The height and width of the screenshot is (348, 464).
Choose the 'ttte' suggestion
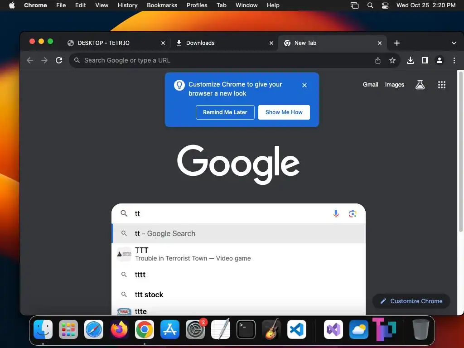(238, 311)
